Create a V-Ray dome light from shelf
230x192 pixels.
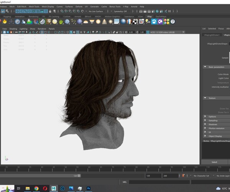(85, 22)
